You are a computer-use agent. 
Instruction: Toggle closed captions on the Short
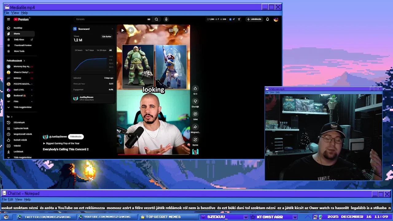pyautogui.click(x=171, y=30)
